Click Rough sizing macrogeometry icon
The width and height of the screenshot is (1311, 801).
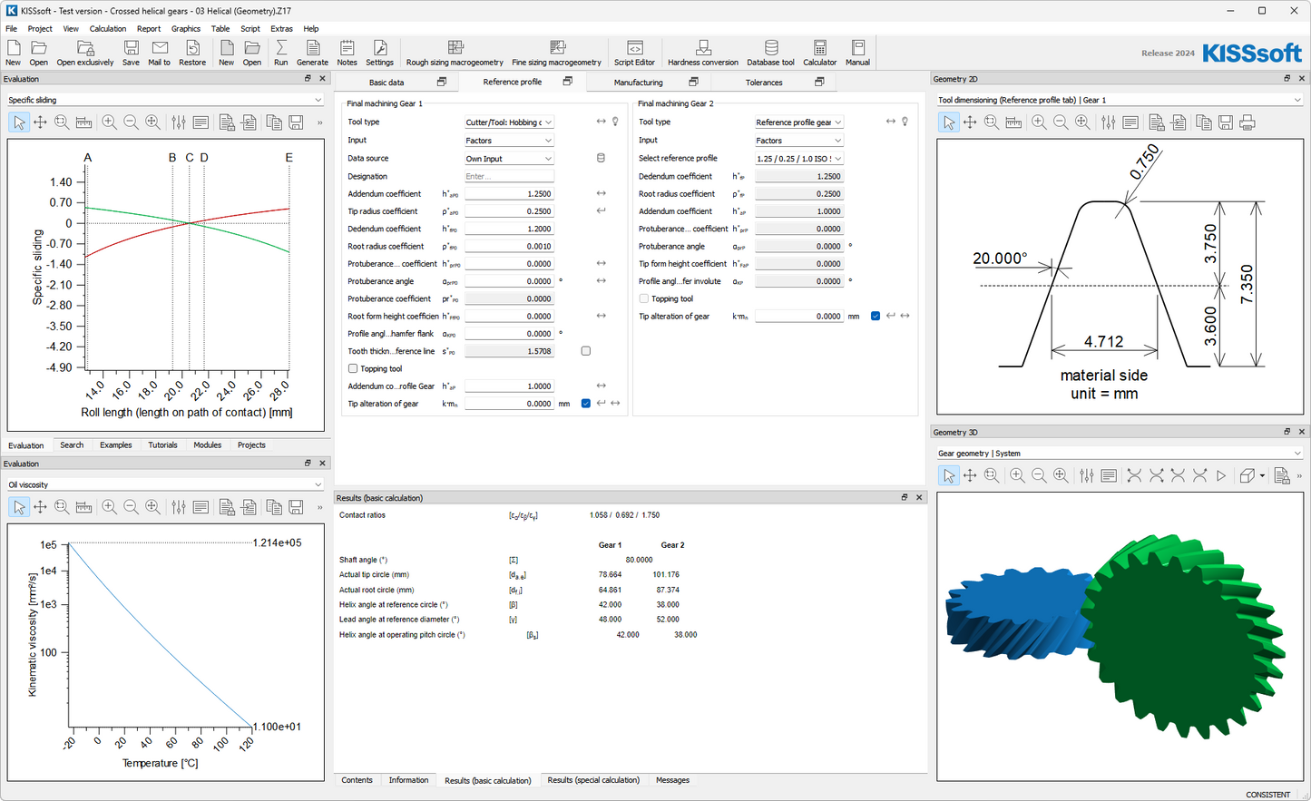(x=455, y=53)
